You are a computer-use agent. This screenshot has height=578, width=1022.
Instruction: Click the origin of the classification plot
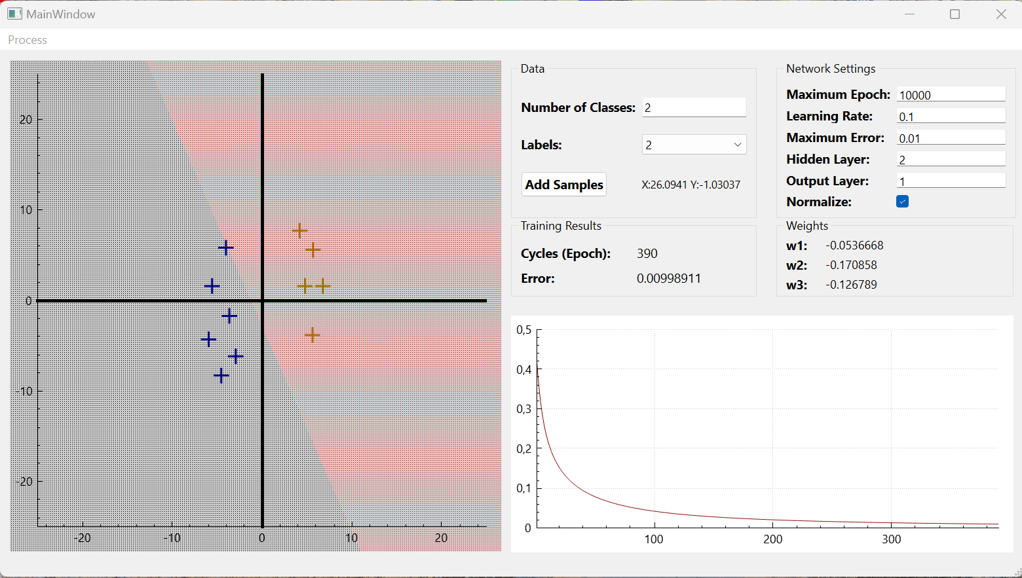point(262,301)
